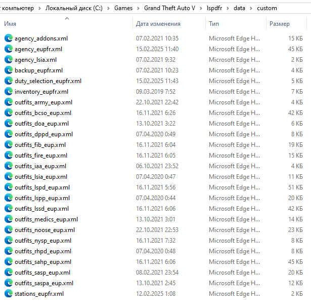Go to the Grand Theft Auto V breadcrumb

tap(169, 8)
